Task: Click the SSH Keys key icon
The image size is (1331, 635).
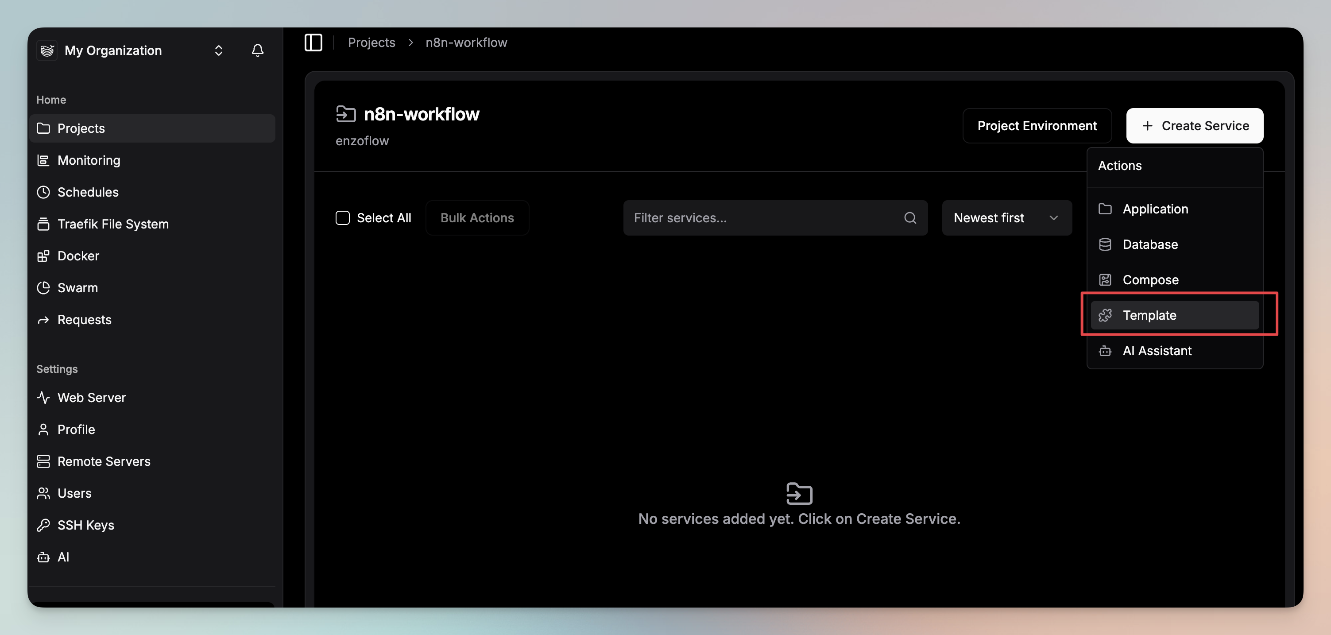Action: [x=43, y=525]
